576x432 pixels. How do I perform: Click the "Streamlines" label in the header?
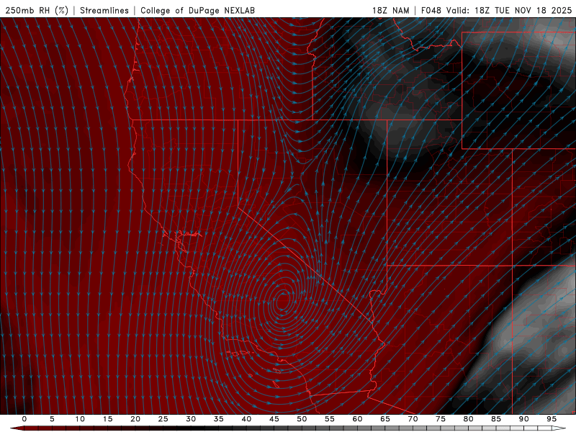[x=104, y=10]
